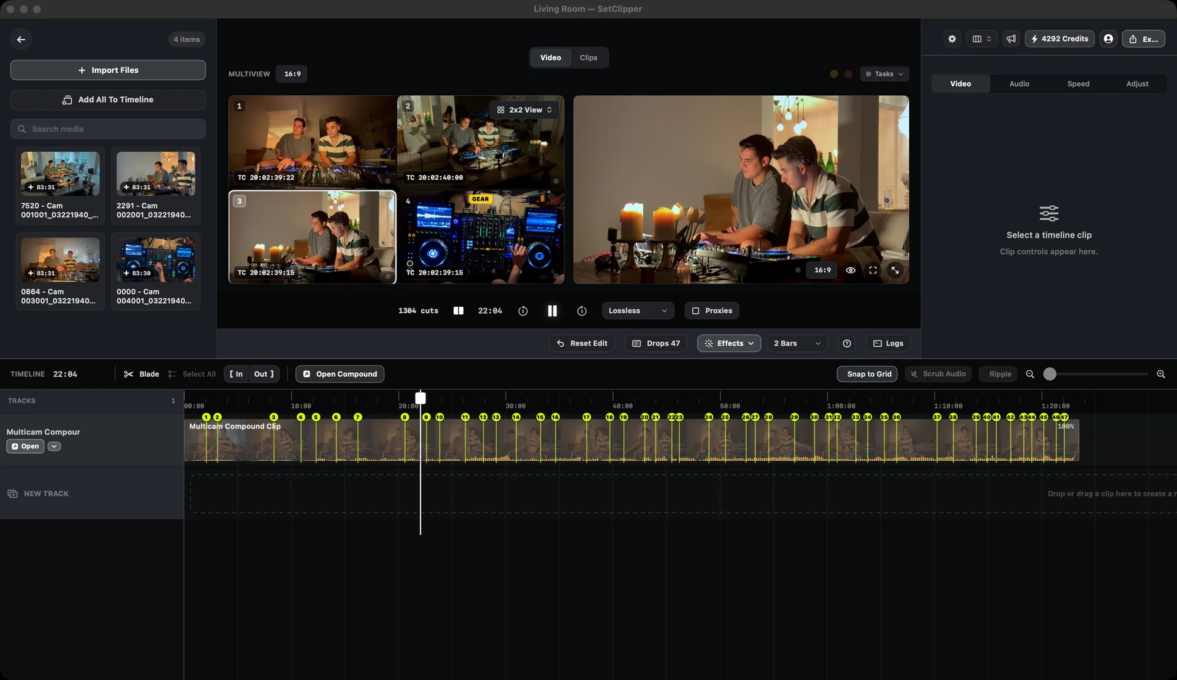1177x680 pixels.
Task: Click the Select All timeline tool
Action: pyautogui.click(x=192, y=374)
